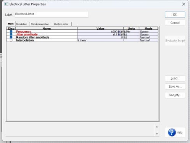This screenshot has width=190, height=143.
Task: Open Frequency Sweep mode dropdown
Action: pos(148,32)
